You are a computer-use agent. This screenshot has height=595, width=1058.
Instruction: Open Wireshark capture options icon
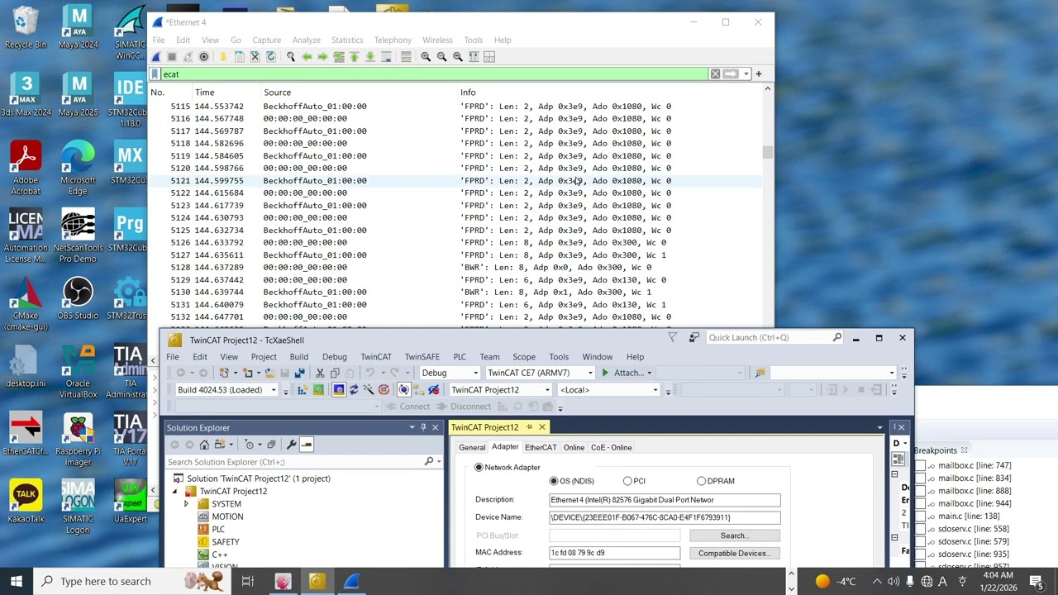(x=203, y=56)
